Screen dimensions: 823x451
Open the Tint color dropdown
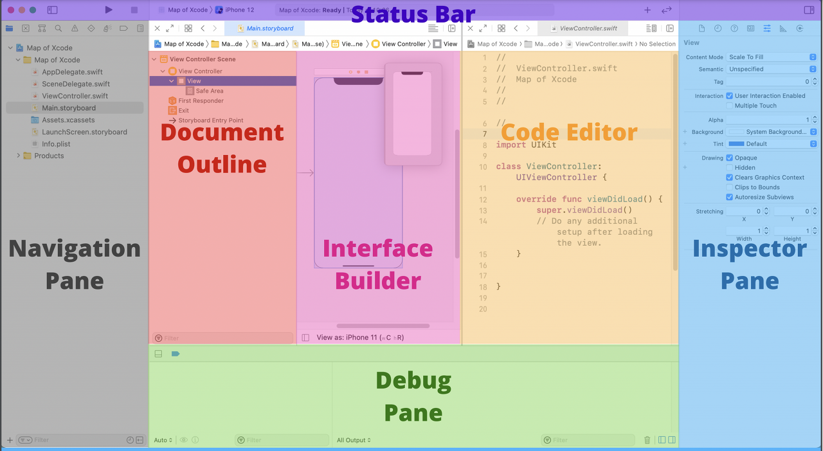tap(772, 144)
